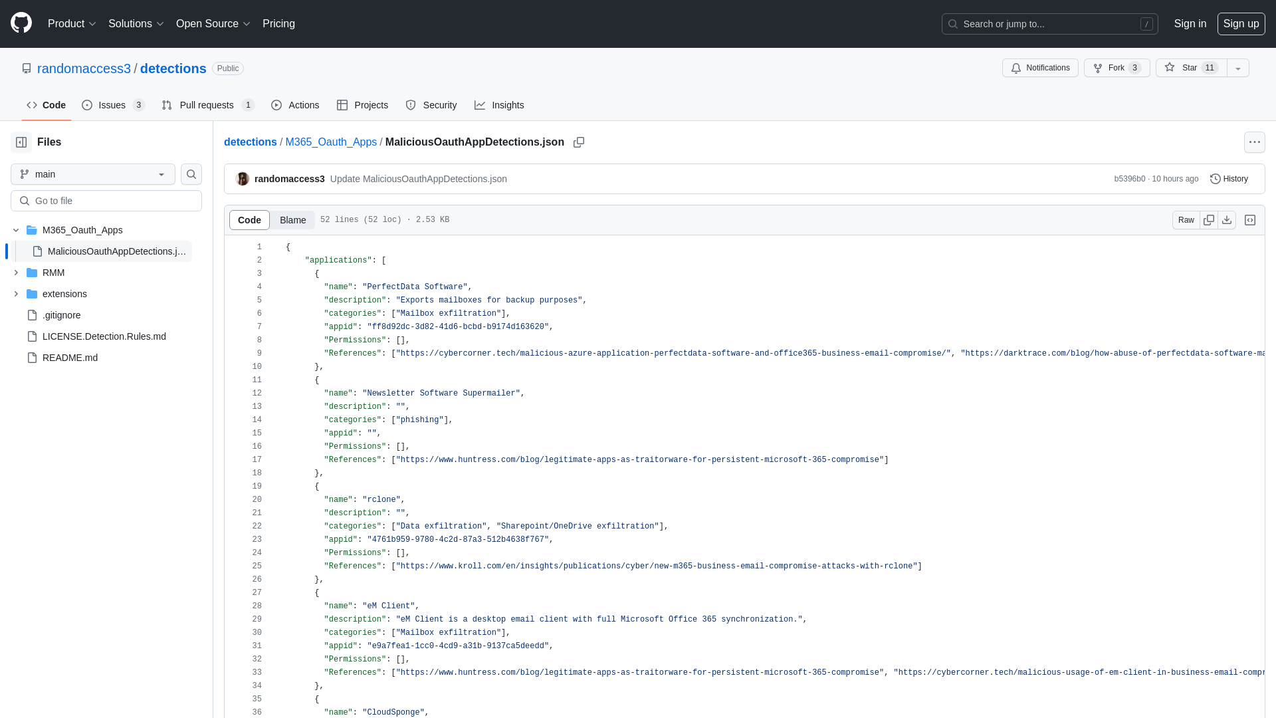This screenshot has height=718, width=1276.
Task: Select the Code view toggle
Action: pos(249,220)
